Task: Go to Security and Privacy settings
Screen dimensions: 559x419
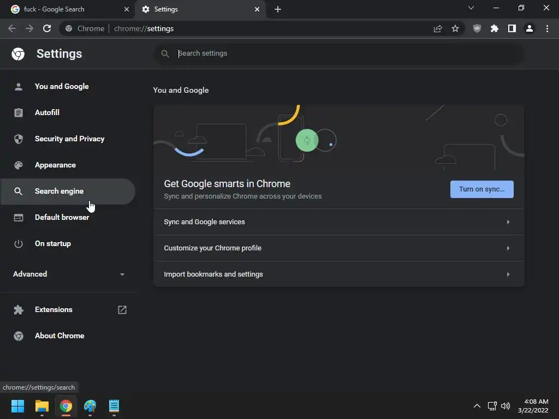Action: coord(68,139)
